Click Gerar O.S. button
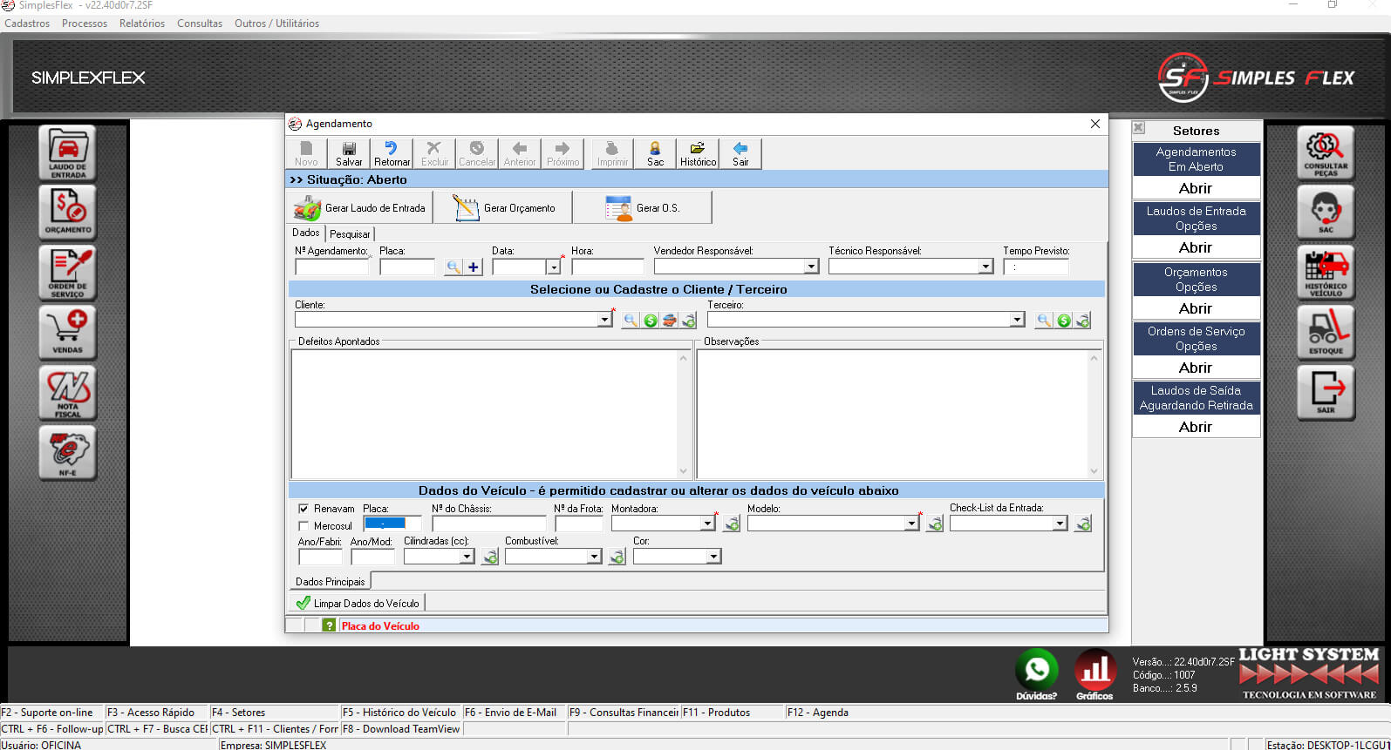The width and height of the screenshot is (1391, 750). coord(643,208)
